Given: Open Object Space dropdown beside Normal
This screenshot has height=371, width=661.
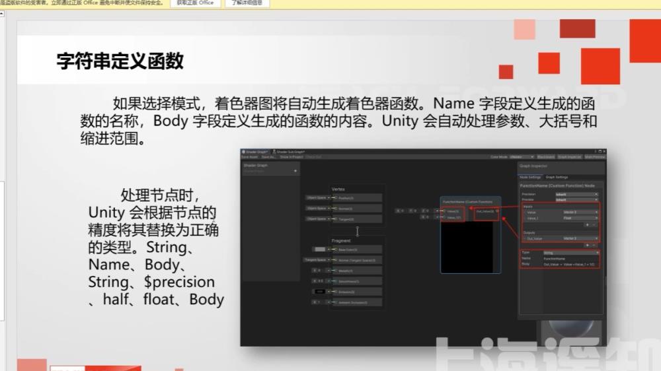Looking at the screenshot, I should pos(318,208).
